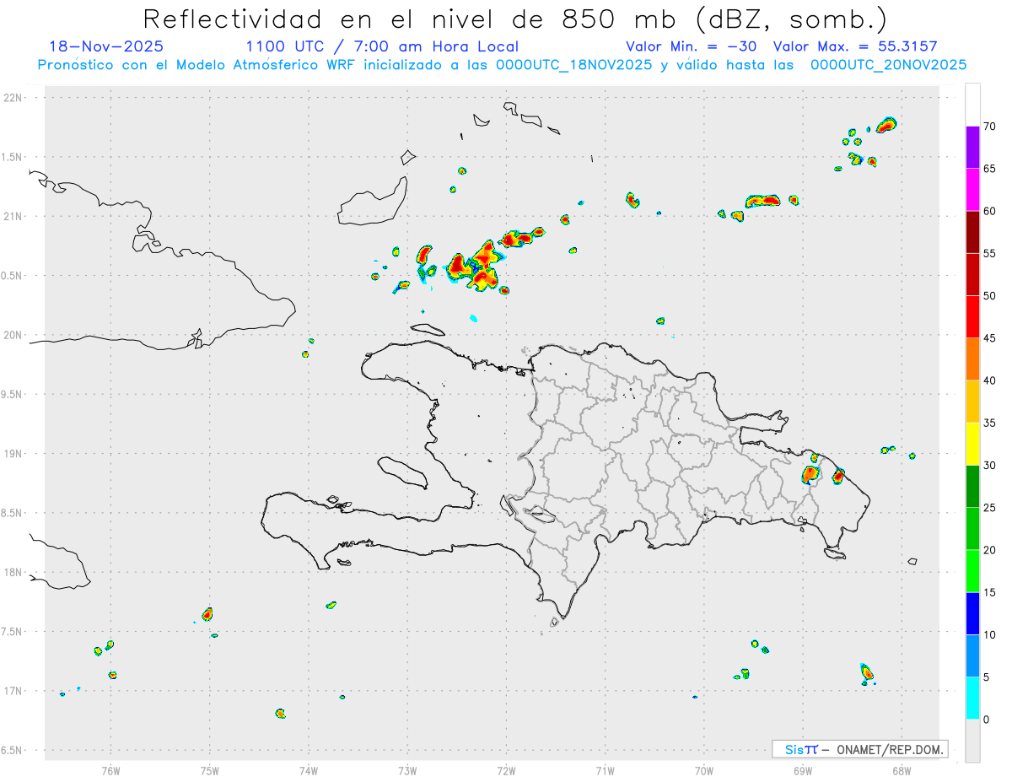Click the colorbar tick label "50"

(x=989, y=296)
